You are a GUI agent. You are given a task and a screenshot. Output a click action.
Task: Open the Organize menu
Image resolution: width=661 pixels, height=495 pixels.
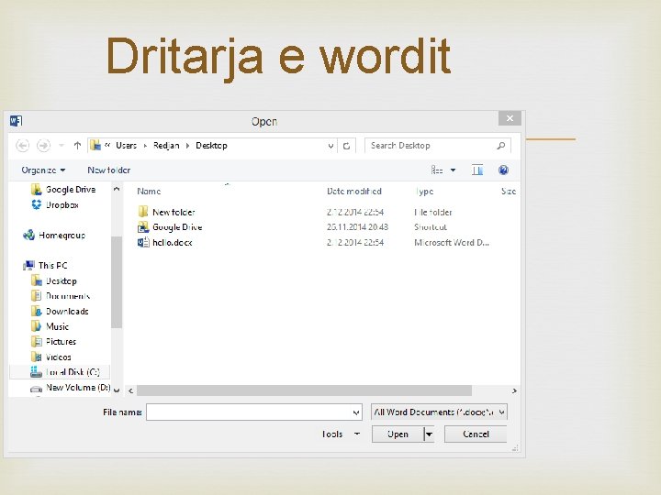pyautogui.click(x=43, y=170)
